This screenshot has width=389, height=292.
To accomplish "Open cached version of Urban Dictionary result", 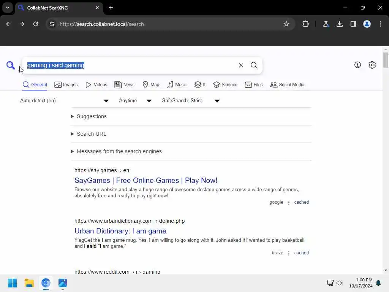I will click(301, 253).
